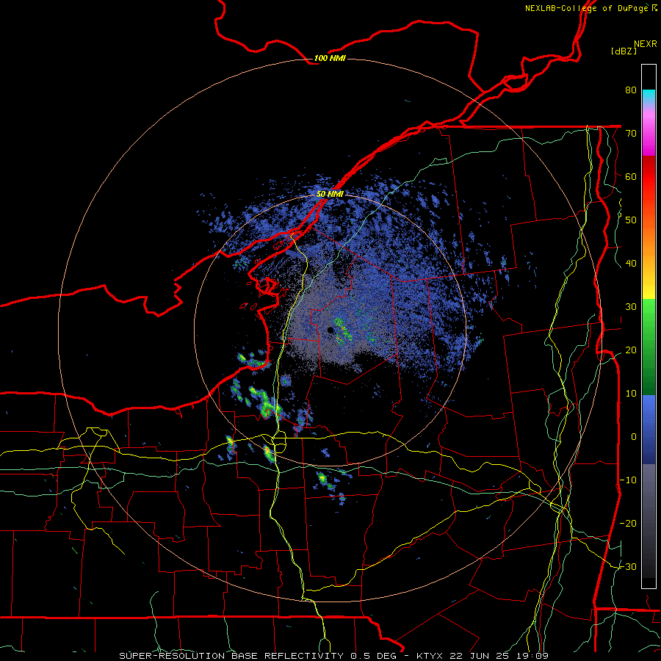Viewport: 661px width, 661px height.
Task: Click the product title caption at bottom
Action: (333, 656)
